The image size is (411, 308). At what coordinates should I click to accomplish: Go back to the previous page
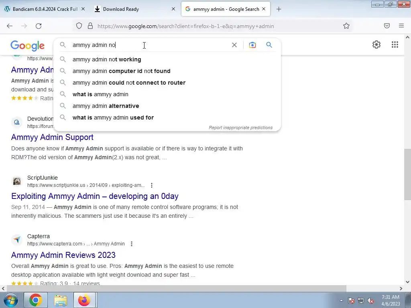coord(10,26)
